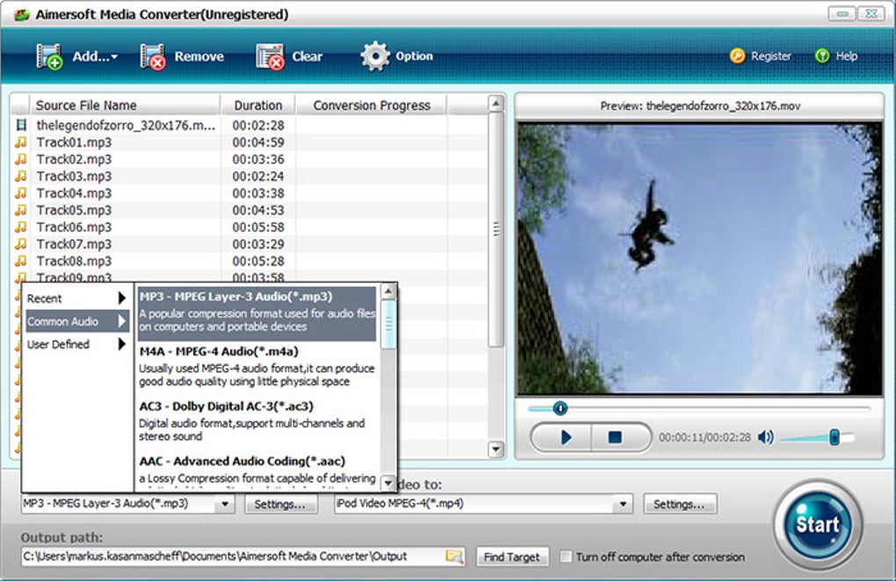The width and height of the screenshot is (896, 581).
Task: Select Track01.mp3 in the file list
Action: [x=249, y=142]
